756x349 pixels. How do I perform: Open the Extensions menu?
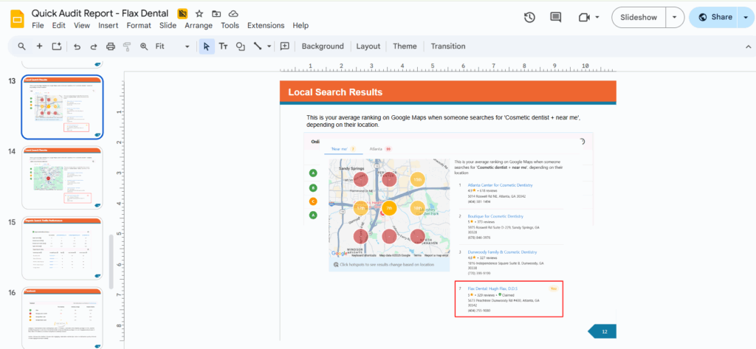click(x=266, y=25)
